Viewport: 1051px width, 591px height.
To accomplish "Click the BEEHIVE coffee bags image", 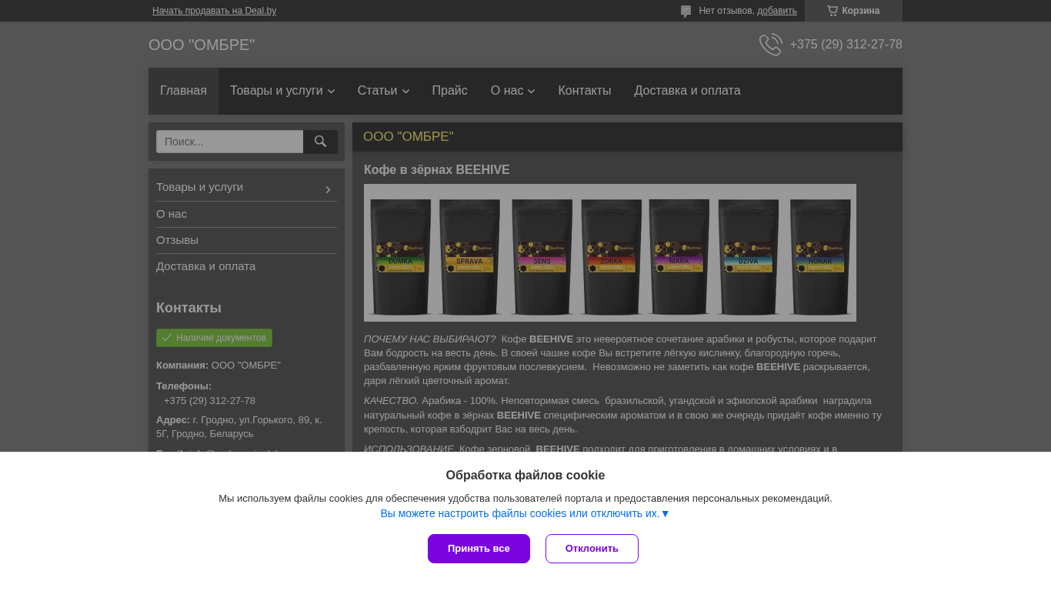I will tap(610, 252).
